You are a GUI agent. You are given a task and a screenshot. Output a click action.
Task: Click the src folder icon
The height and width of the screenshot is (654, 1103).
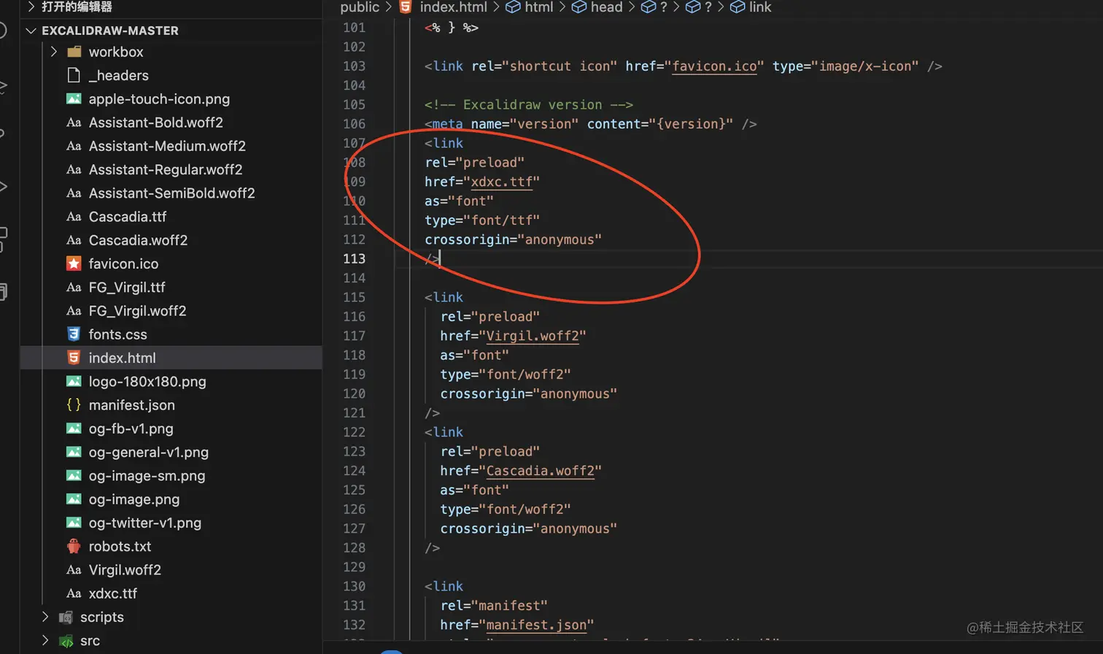point(66,641)
